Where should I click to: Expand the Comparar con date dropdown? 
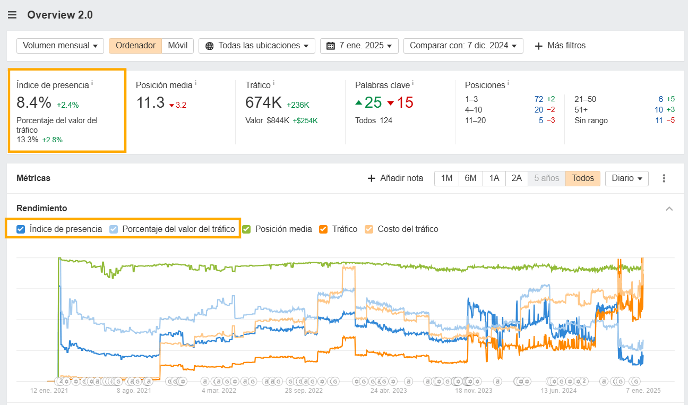pos(463,46)
